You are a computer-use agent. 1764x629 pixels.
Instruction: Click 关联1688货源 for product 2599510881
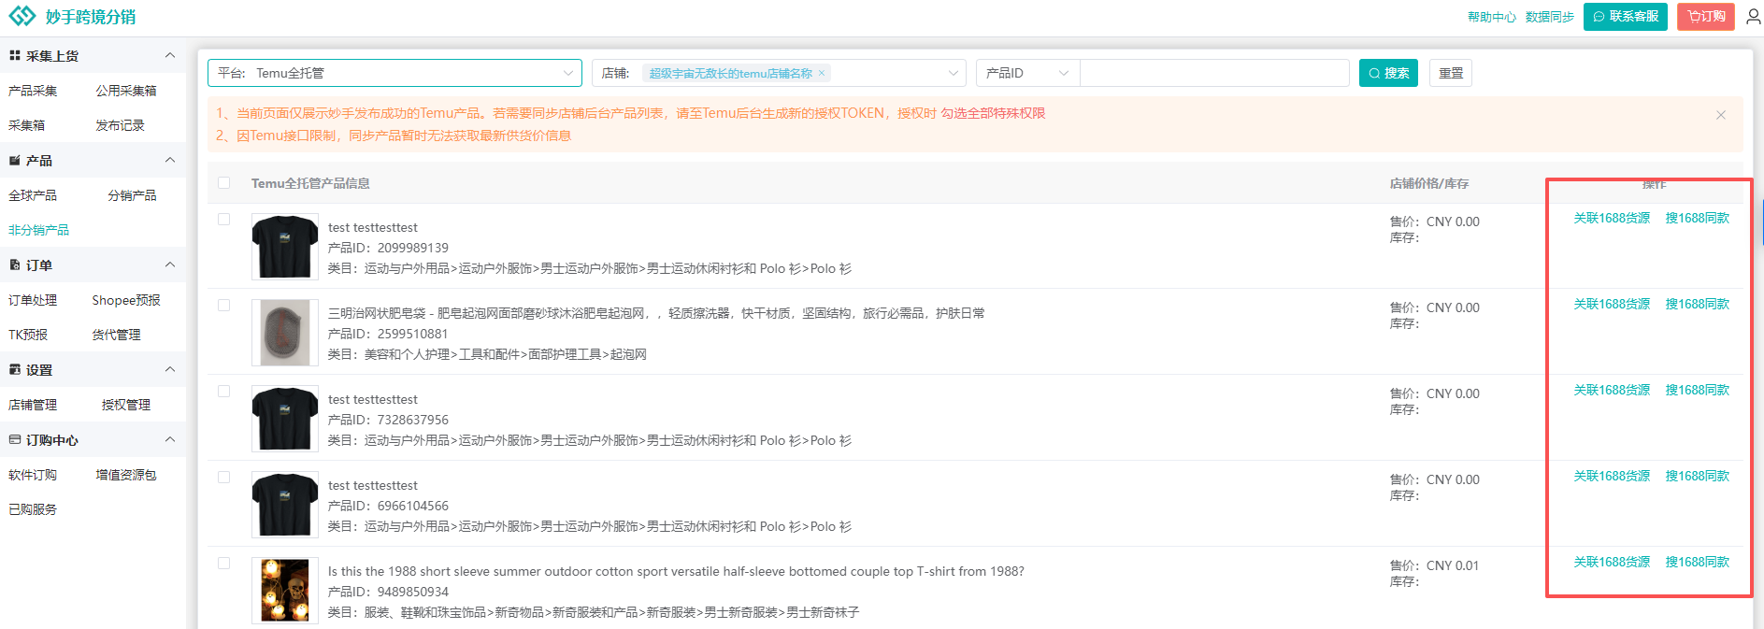[1612, 305]
